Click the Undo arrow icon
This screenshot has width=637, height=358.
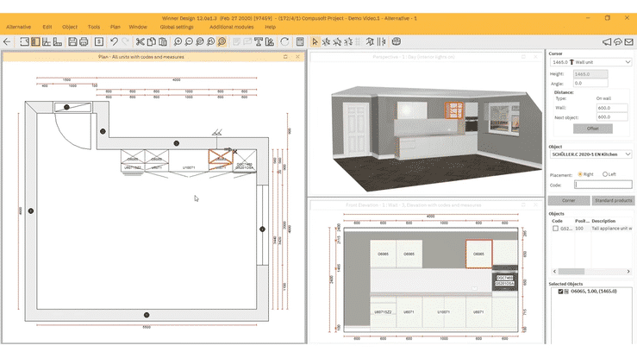[x=114, y=41]
